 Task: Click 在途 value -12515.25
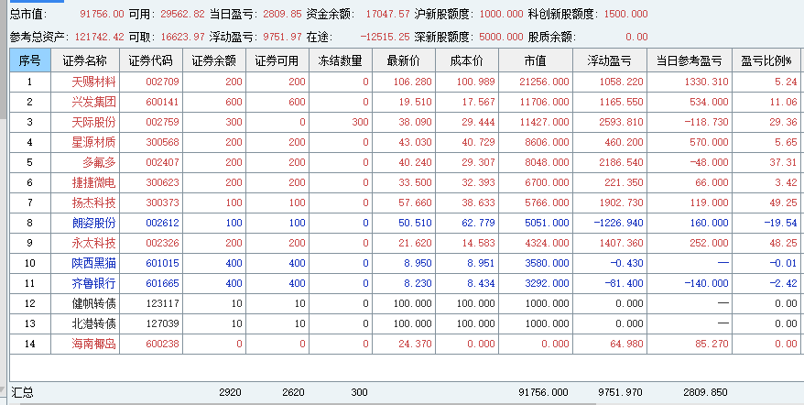pyautogui.click(x=386, y=37)
